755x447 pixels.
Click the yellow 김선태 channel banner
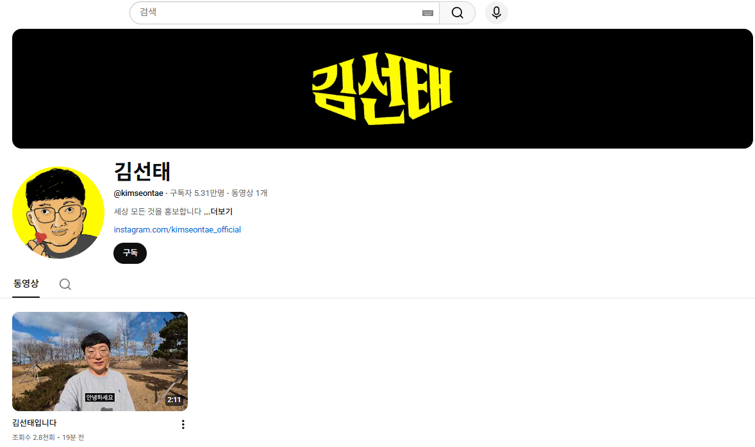[x=382, y=88]
